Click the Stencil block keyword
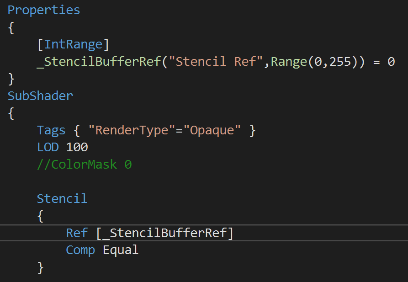 [62, 198]
